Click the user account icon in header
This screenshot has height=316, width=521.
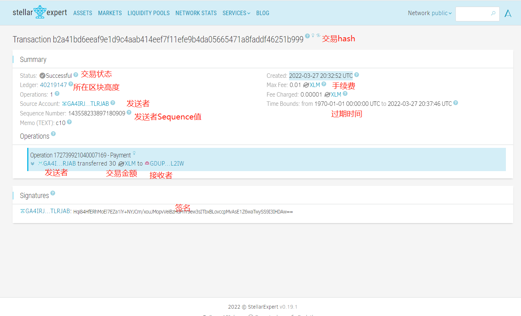click(508, 14)
